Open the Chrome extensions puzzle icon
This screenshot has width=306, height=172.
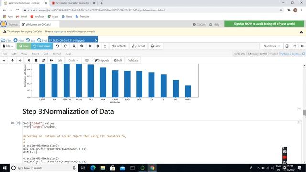point(289,10)
